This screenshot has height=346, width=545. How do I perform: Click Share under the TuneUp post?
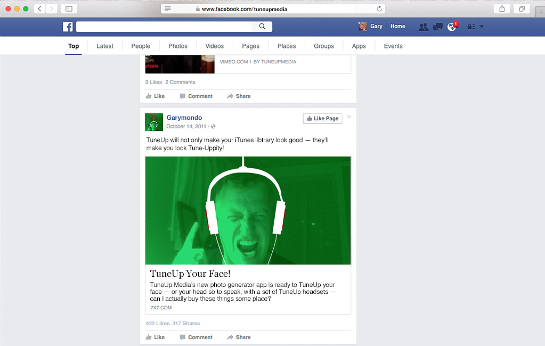tap(239, 337)
